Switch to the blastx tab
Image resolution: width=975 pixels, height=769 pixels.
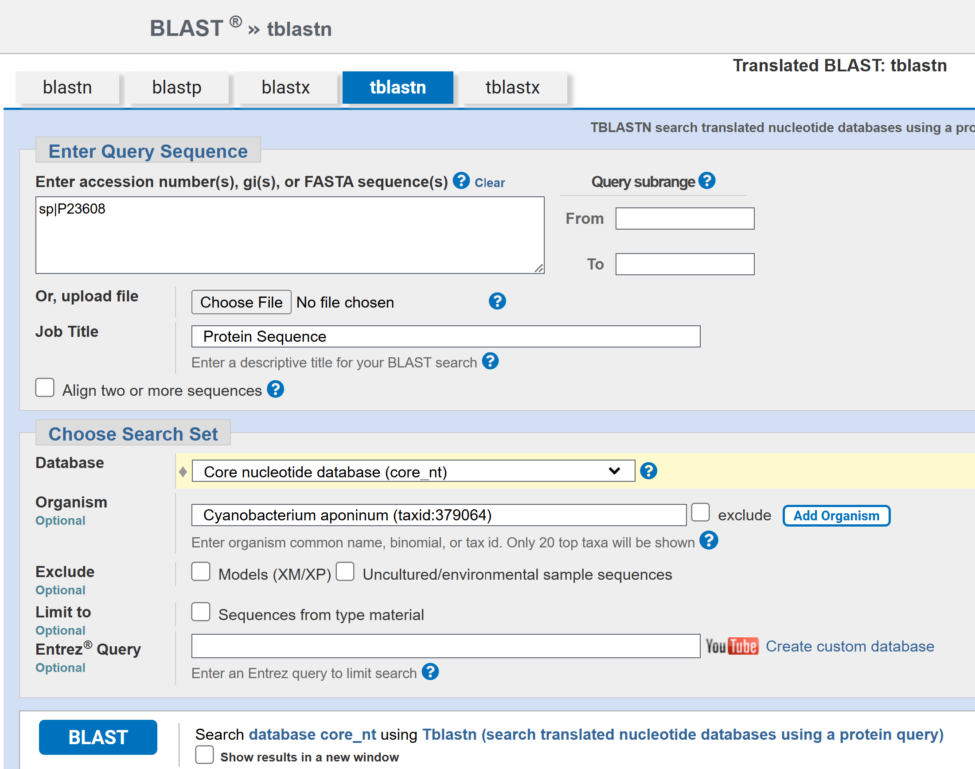(286, 87)
